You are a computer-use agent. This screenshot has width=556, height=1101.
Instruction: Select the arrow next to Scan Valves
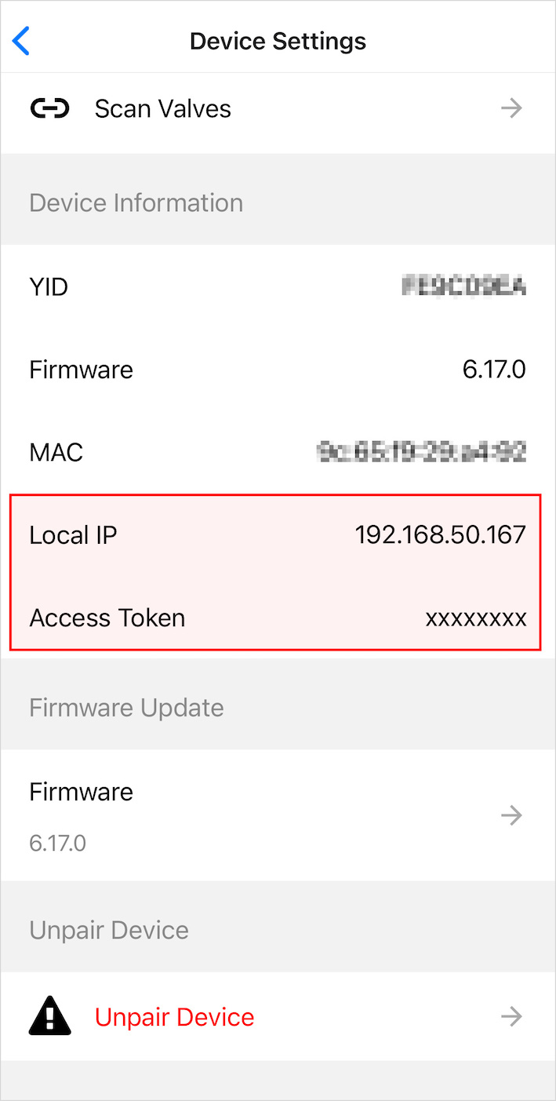511,108
